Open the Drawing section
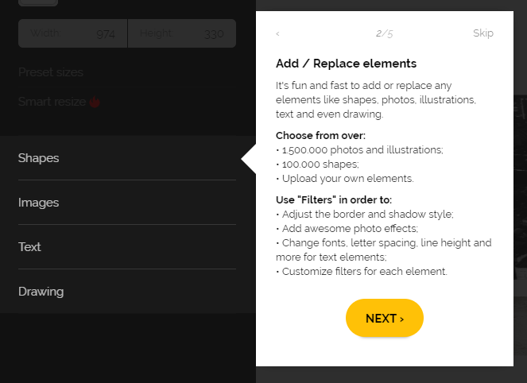 click(x=127, y=292)
